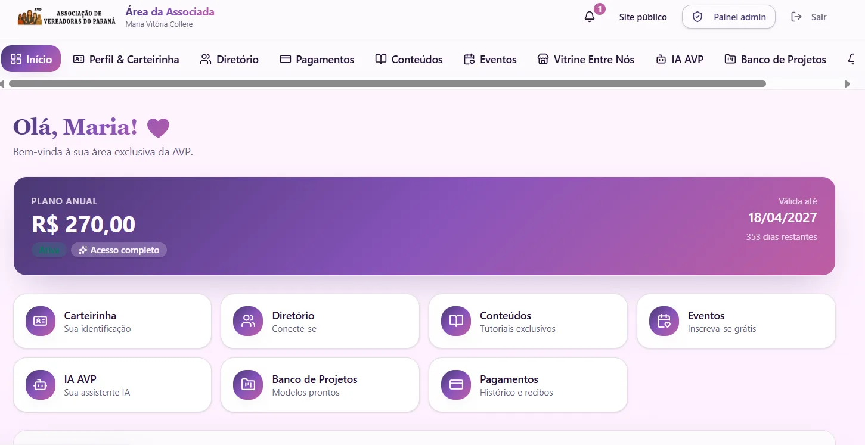The height and width of the screenshot is (445, 865).
Task: Click the grid icon in Início tab
Action: click(16, 59)
